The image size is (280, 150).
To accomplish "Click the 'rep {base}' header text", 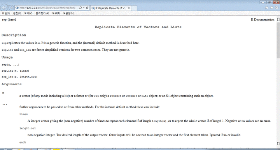I will click(x=9, y=19).
